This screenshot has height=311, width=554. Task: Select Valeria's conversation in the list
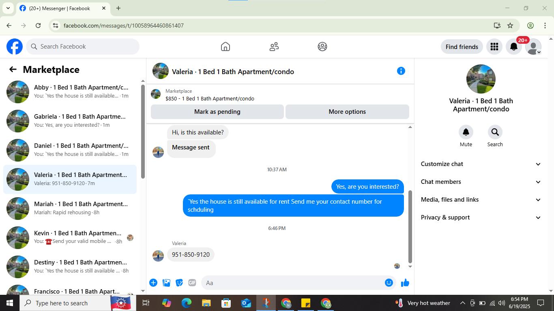[x=70, y=179]
